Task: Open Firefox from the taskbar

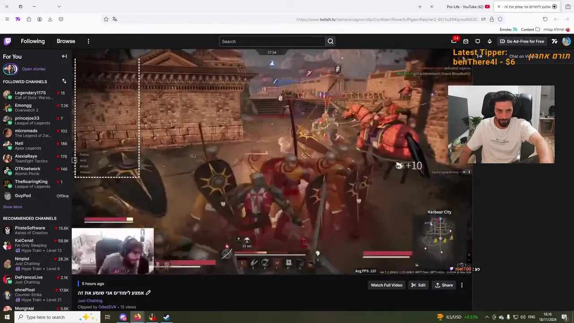Action: point(137,317)
